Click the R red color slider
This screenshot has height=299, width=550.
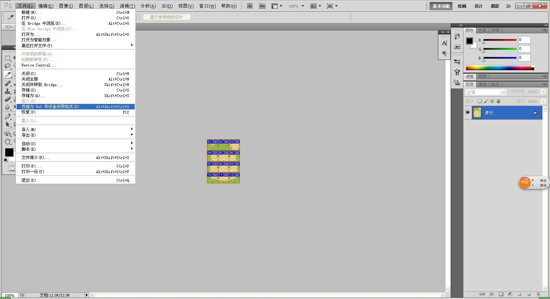pyautogui.click(x=500, y=40)
